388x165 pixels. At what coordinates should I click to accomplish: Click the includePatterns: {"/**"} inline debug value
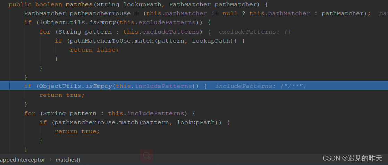261,86
